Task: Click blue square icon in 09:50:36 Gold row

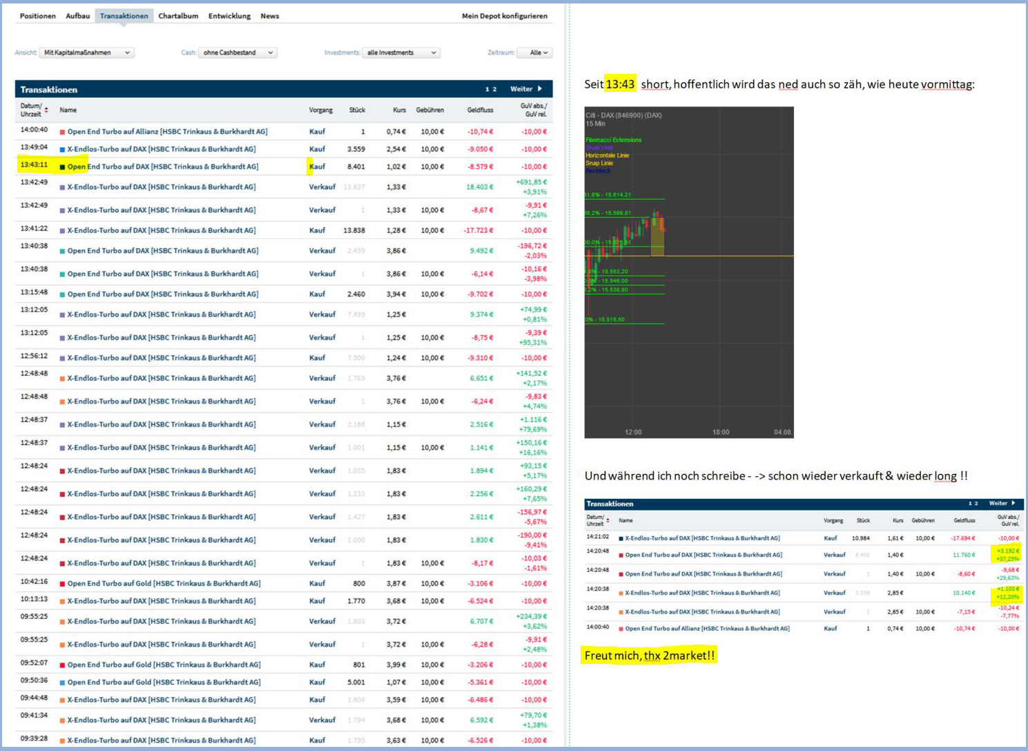Action: [62, 683]
